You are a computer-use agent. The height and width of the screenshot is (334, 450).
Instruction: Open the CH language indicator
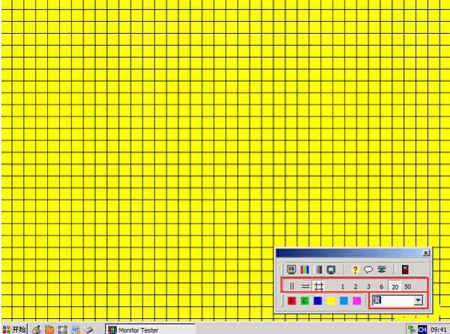click(x=421, y=329)
